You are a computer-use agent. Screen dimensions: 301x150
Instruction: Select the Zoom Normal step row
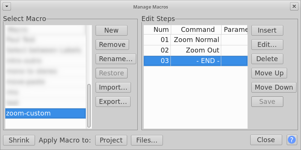pos(196,40)
